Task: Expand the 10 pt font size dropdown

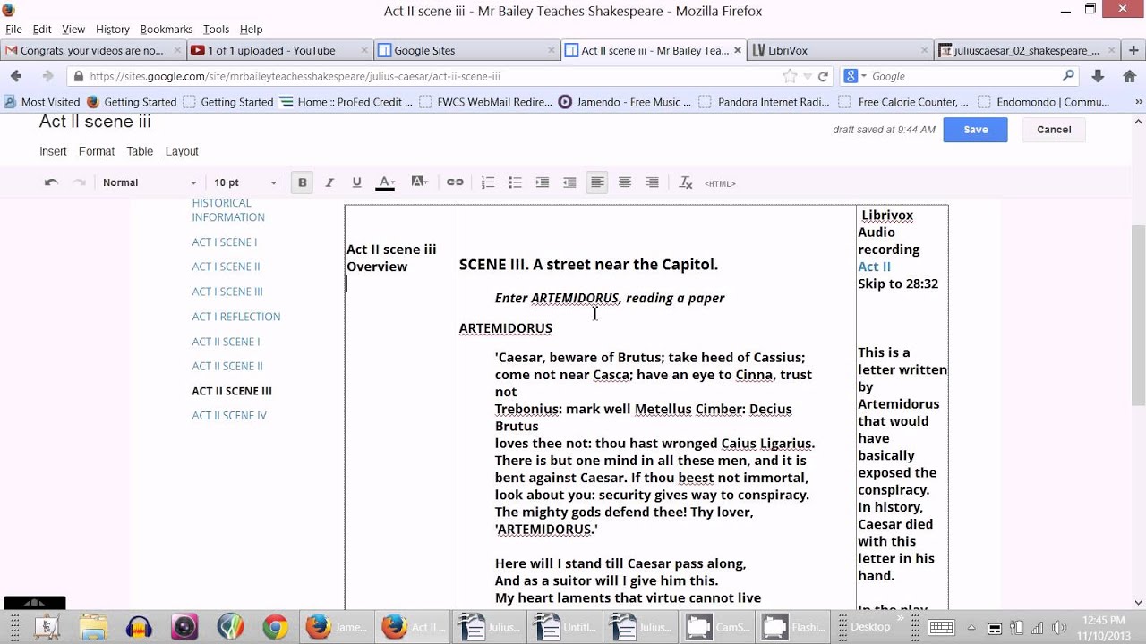Action: pyautogui.click(x=244, y=182)
